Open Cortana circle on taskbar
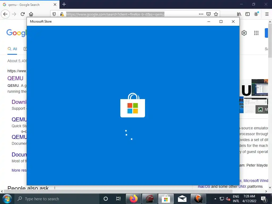The width and height of the screenshot is (272, 204). coord(105,199)
